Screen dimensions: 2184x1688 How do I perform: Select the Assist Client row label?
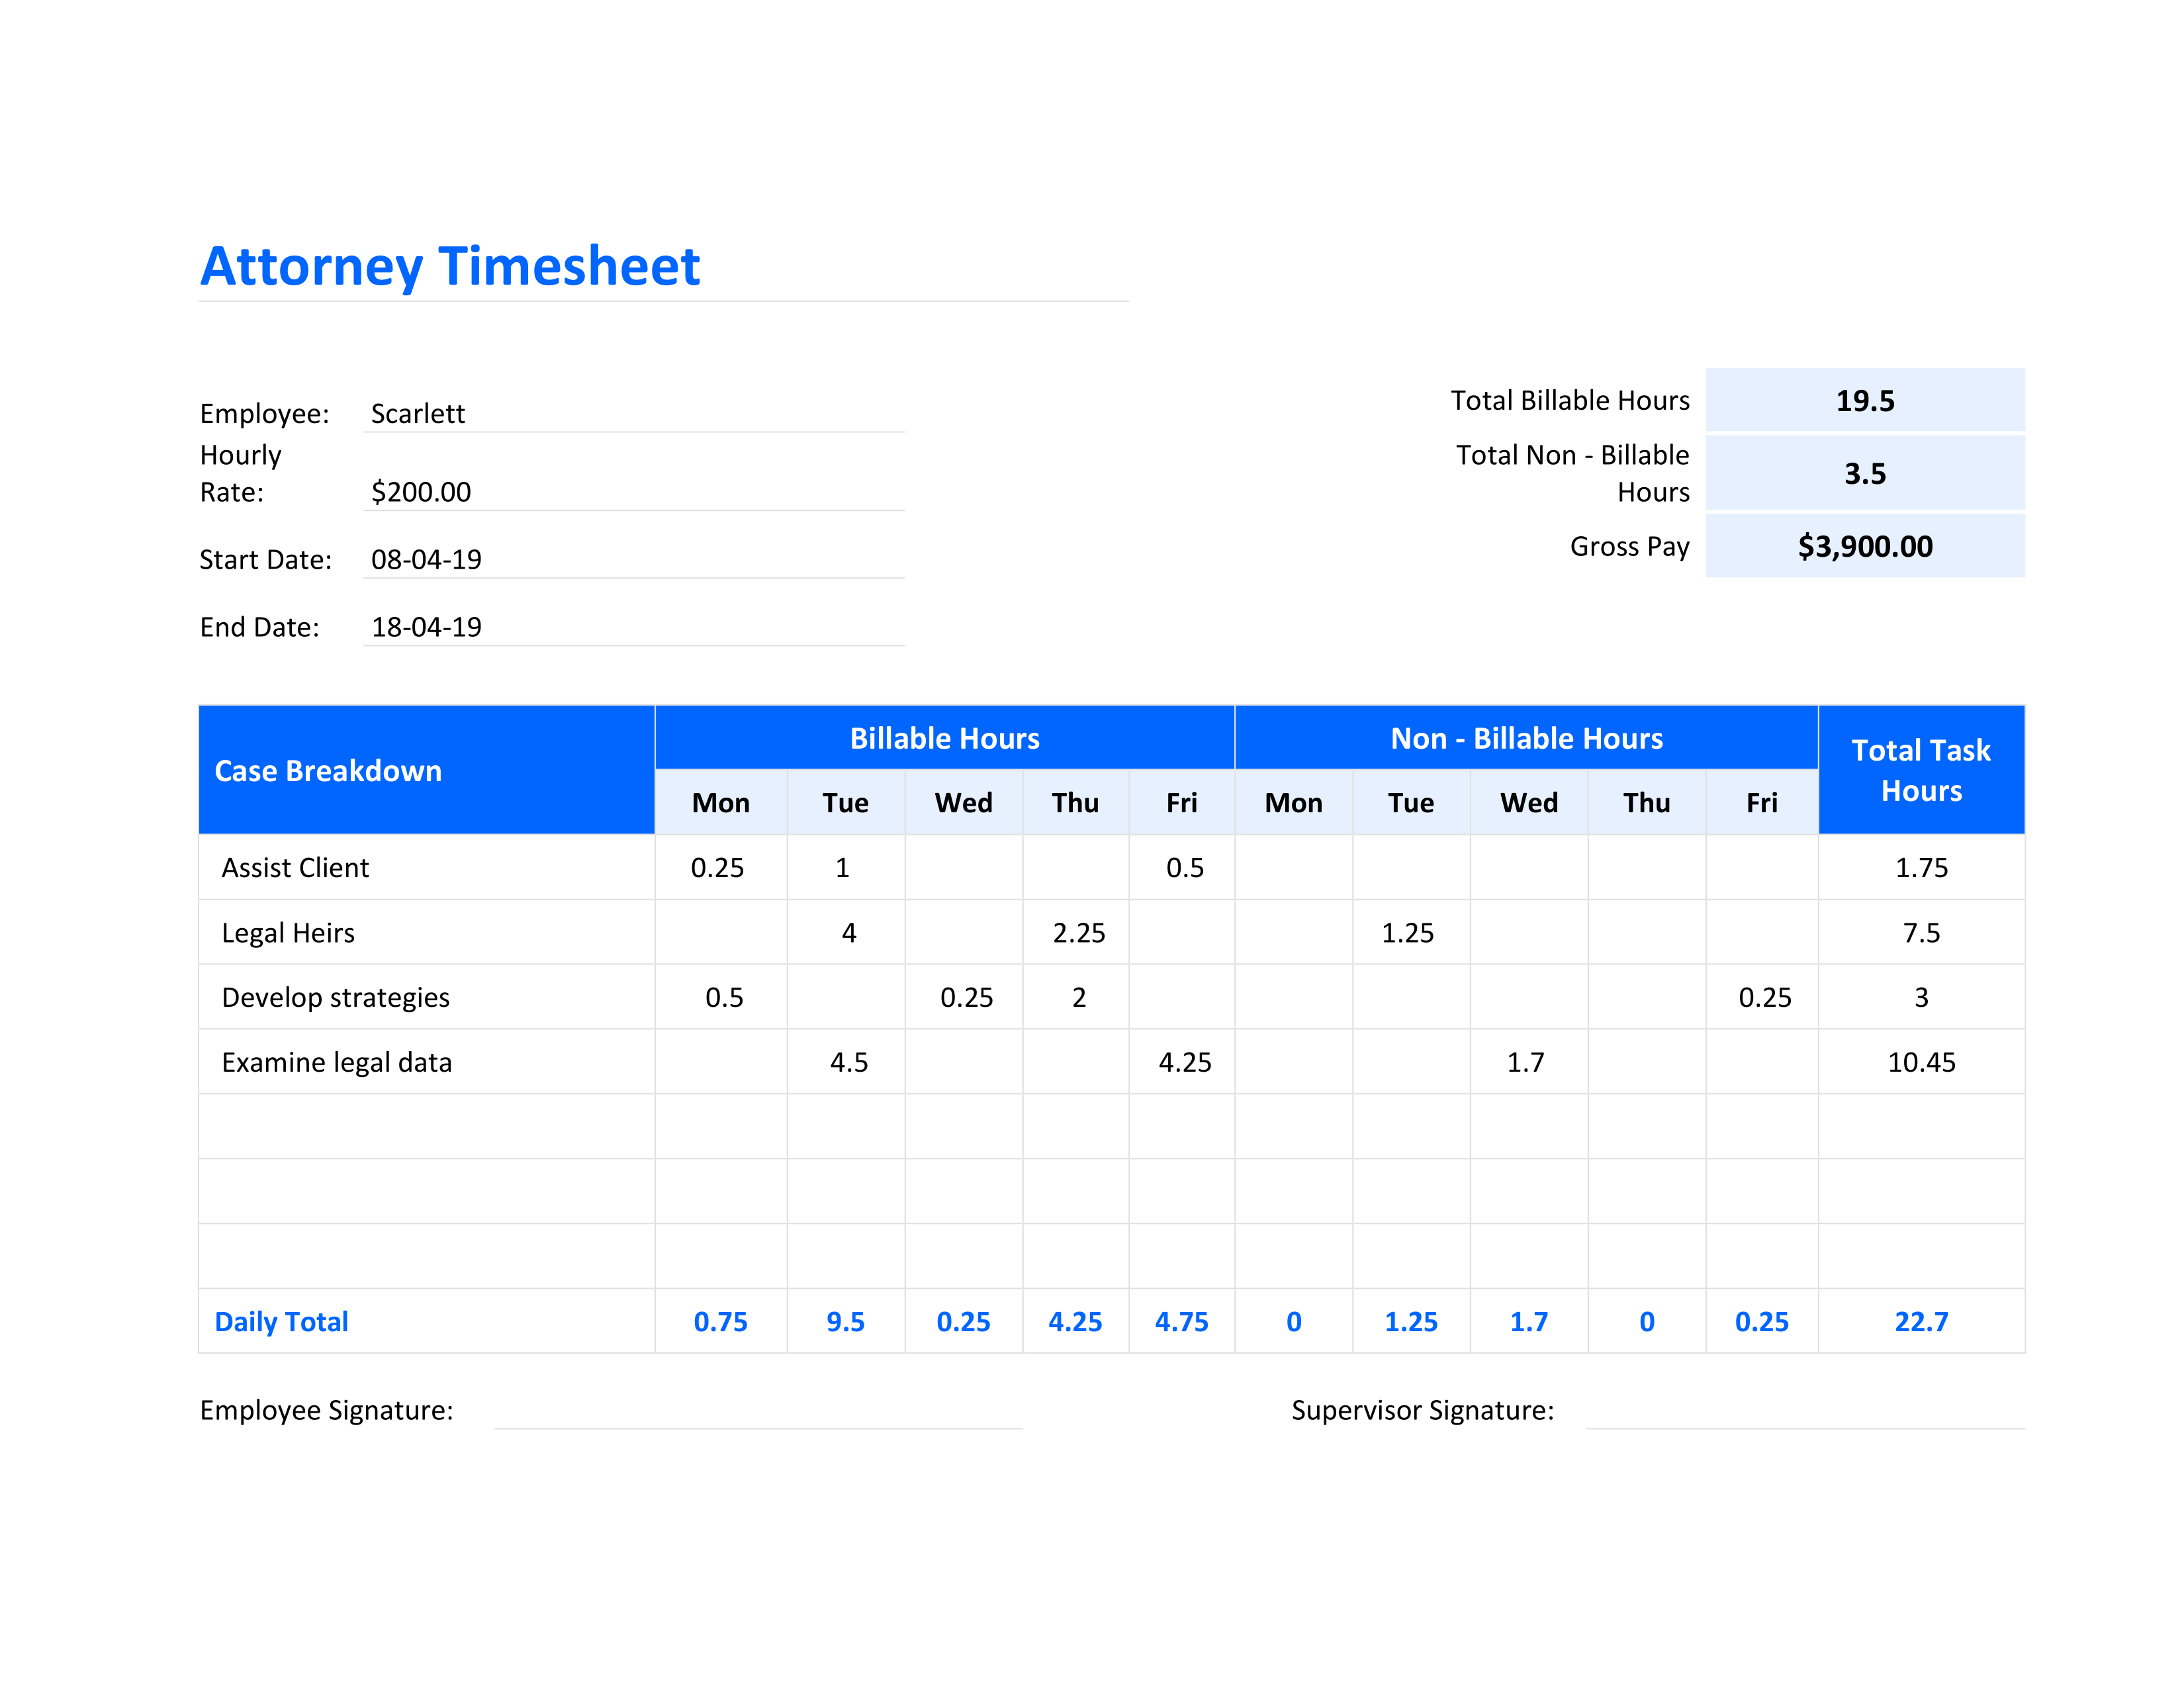tap(295, 867)
